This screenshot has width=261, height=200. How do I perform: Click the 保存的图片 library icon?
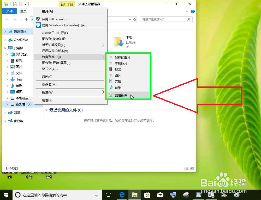pos(111,58)
